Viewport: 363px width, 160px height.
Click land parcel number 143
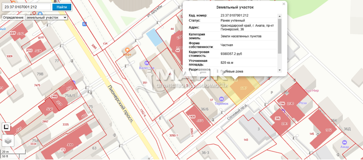[246, 140]
